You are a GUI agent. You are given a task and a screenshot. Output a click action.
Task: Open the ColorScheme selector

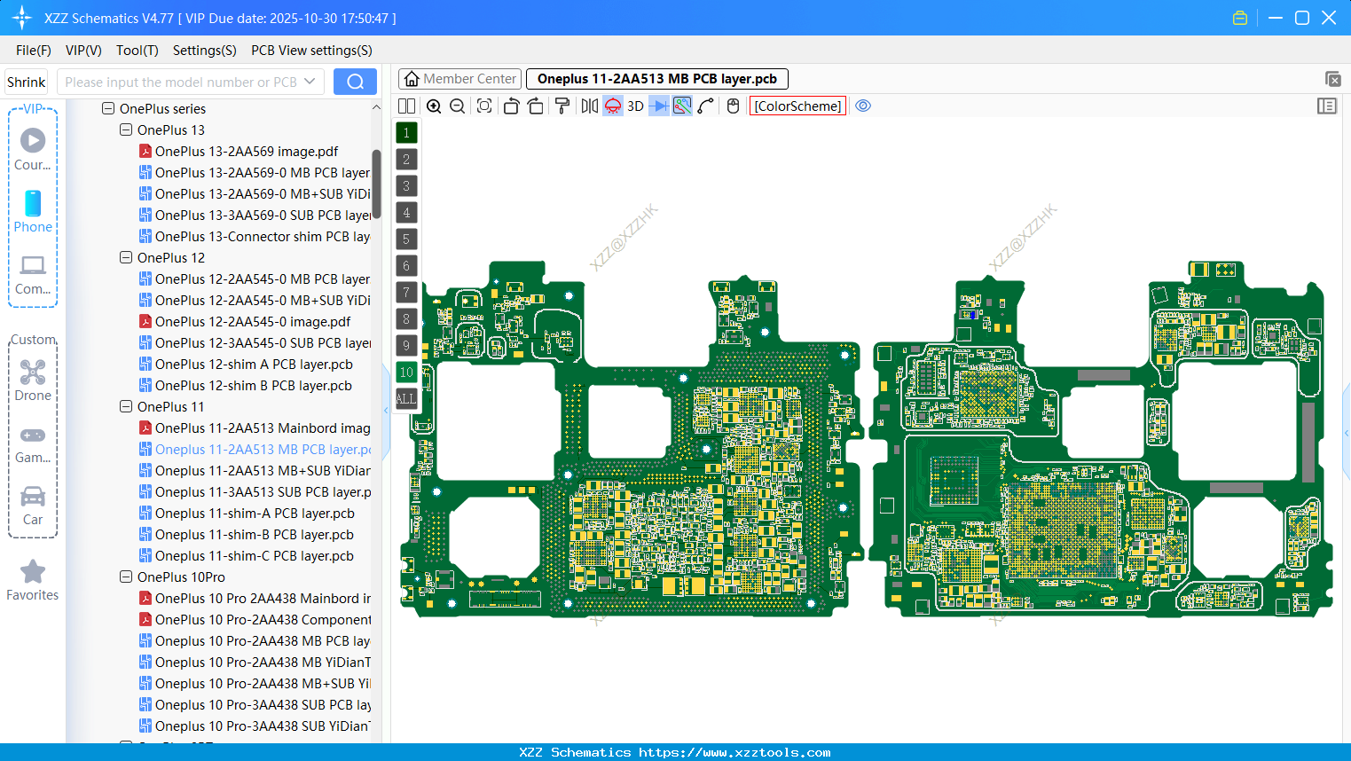coord(797,106)
